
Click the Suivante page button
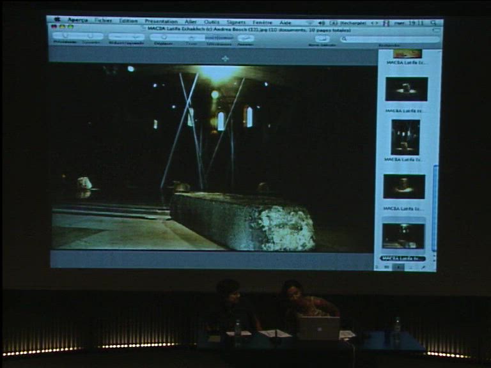click(90, 36)
